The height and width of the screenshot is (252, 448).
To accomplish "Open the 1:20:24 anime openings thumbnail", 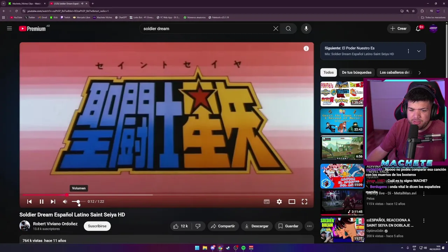I will point(342,94).
